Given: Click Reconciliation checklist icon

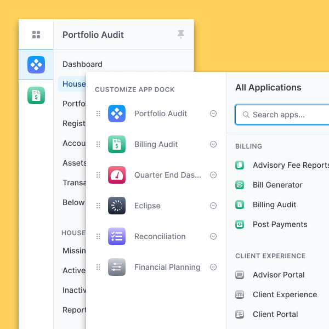Looking at the screenshot, I should click(117, 236).
